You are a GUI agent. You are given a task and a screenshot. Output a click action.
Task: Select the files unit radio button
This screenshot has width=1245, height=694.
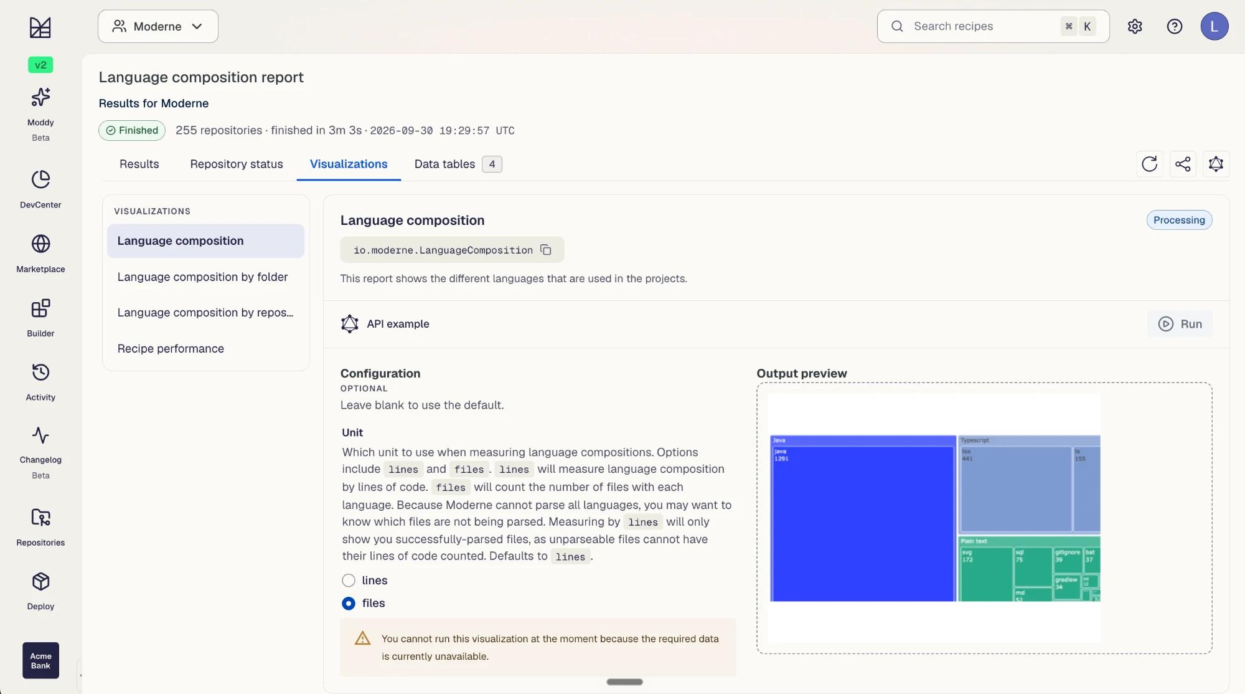pos(349,604)
